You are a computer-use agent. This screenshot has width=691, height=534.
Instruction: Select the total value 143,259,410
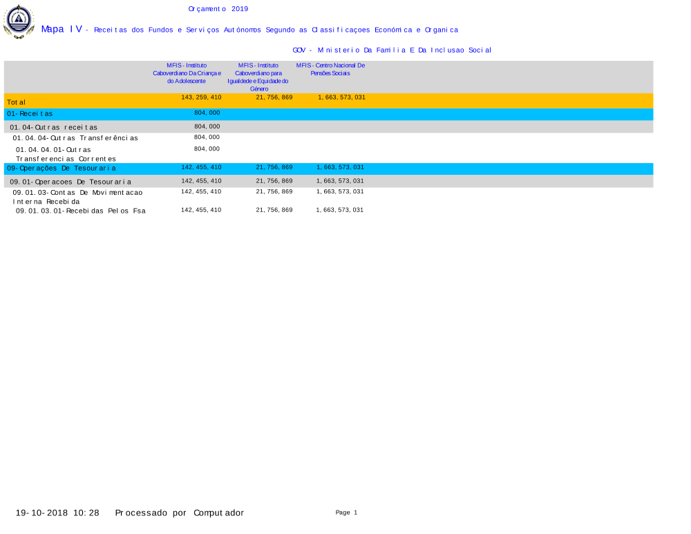pyautogui.click(x=201, y=97)
